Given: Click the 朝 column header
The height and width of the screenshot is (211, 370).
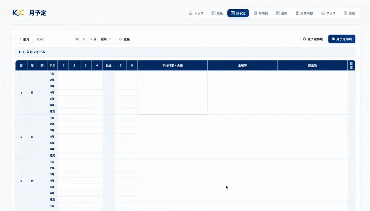Looking at the screenshot, I should coord(42,65).
